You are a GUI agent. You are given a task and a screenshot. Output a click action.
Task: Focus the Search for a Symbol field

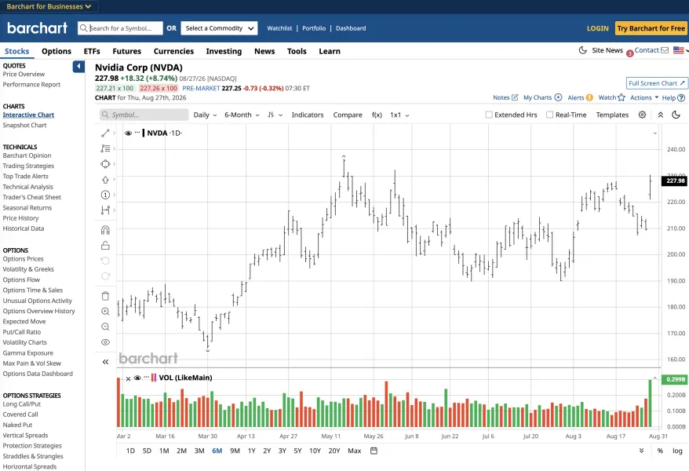pyautogui.click(x=120, y=28)
